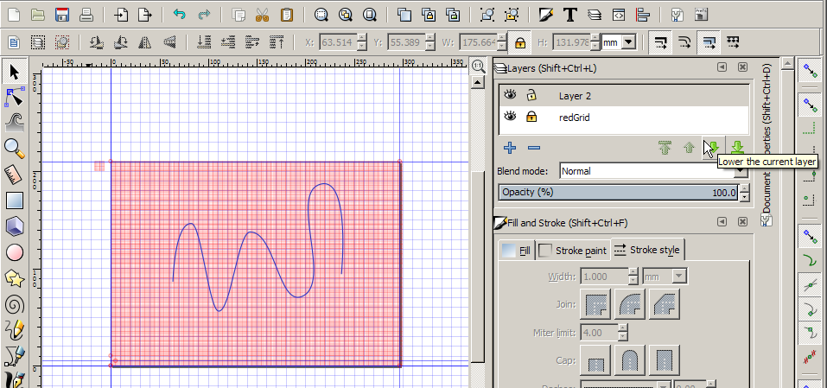Create a new document with the New icon
This screenshot has width=827, height=388.
13,14
